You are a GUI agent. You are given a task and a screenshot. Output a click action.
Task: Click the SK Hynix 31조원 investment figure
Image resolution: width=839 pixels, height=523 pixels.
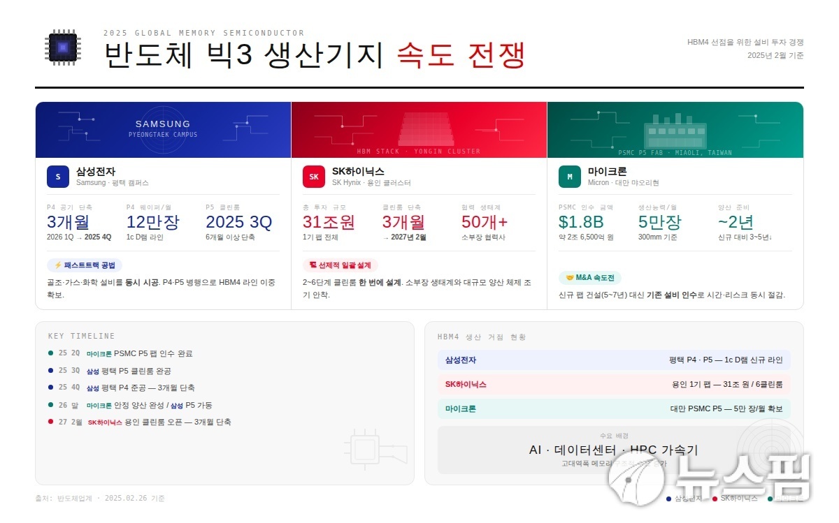(329, 222)
